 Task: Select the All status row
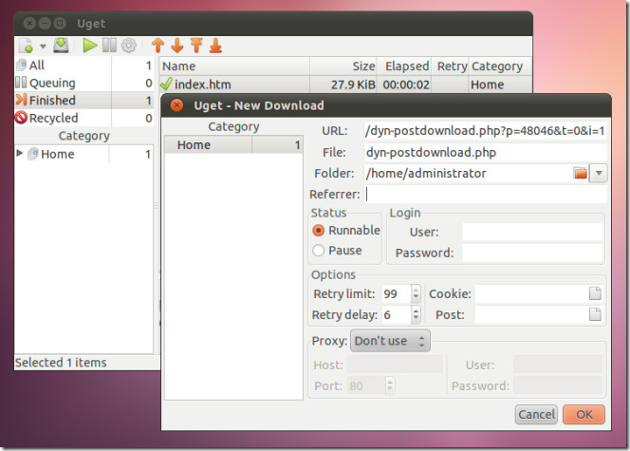click(x=84, y=66)
